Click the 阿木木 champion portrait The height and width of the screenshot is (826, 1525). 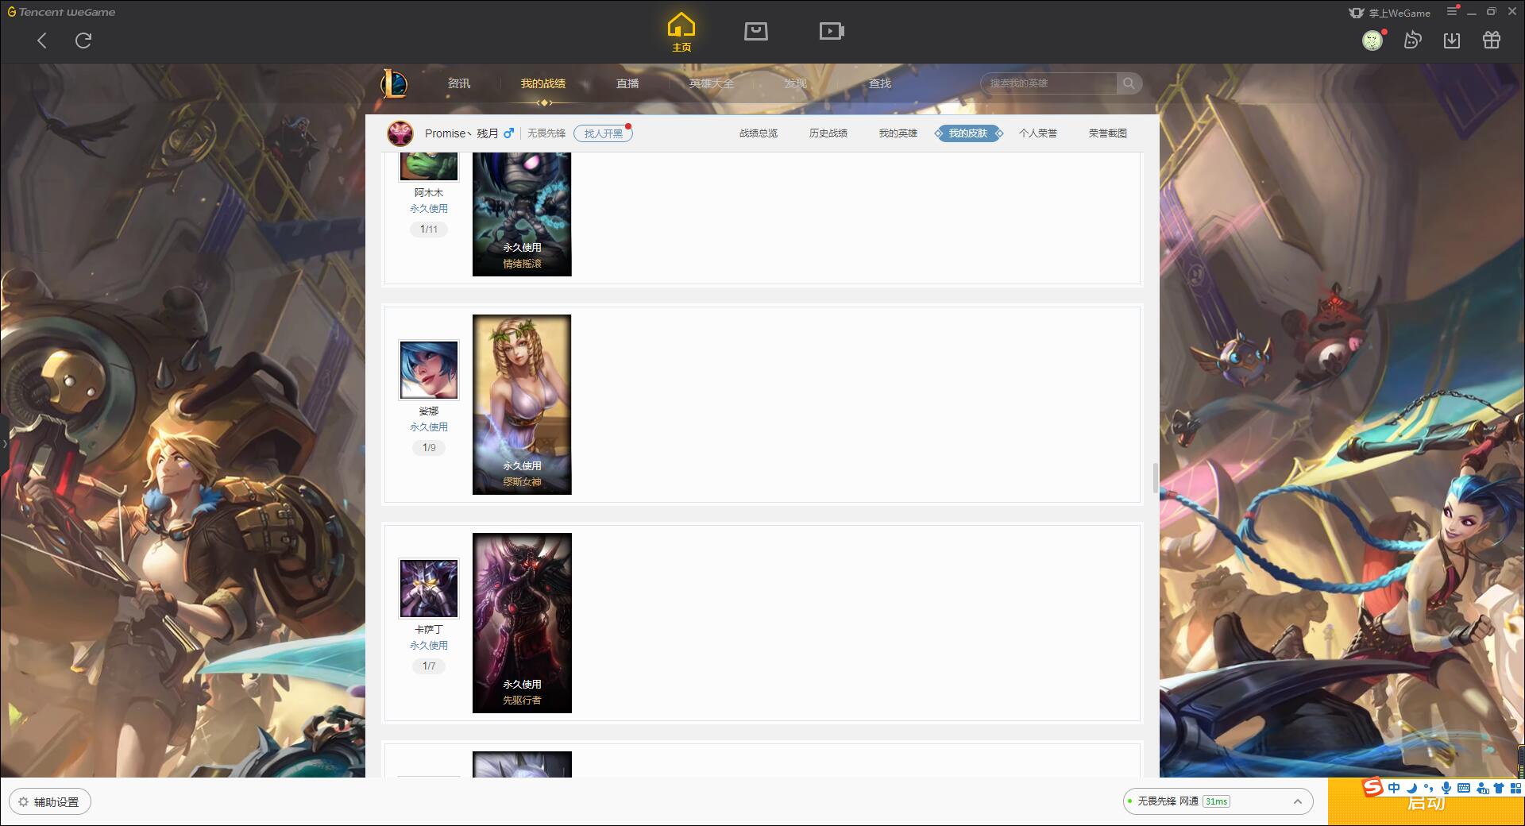click(x=429, y=167)
